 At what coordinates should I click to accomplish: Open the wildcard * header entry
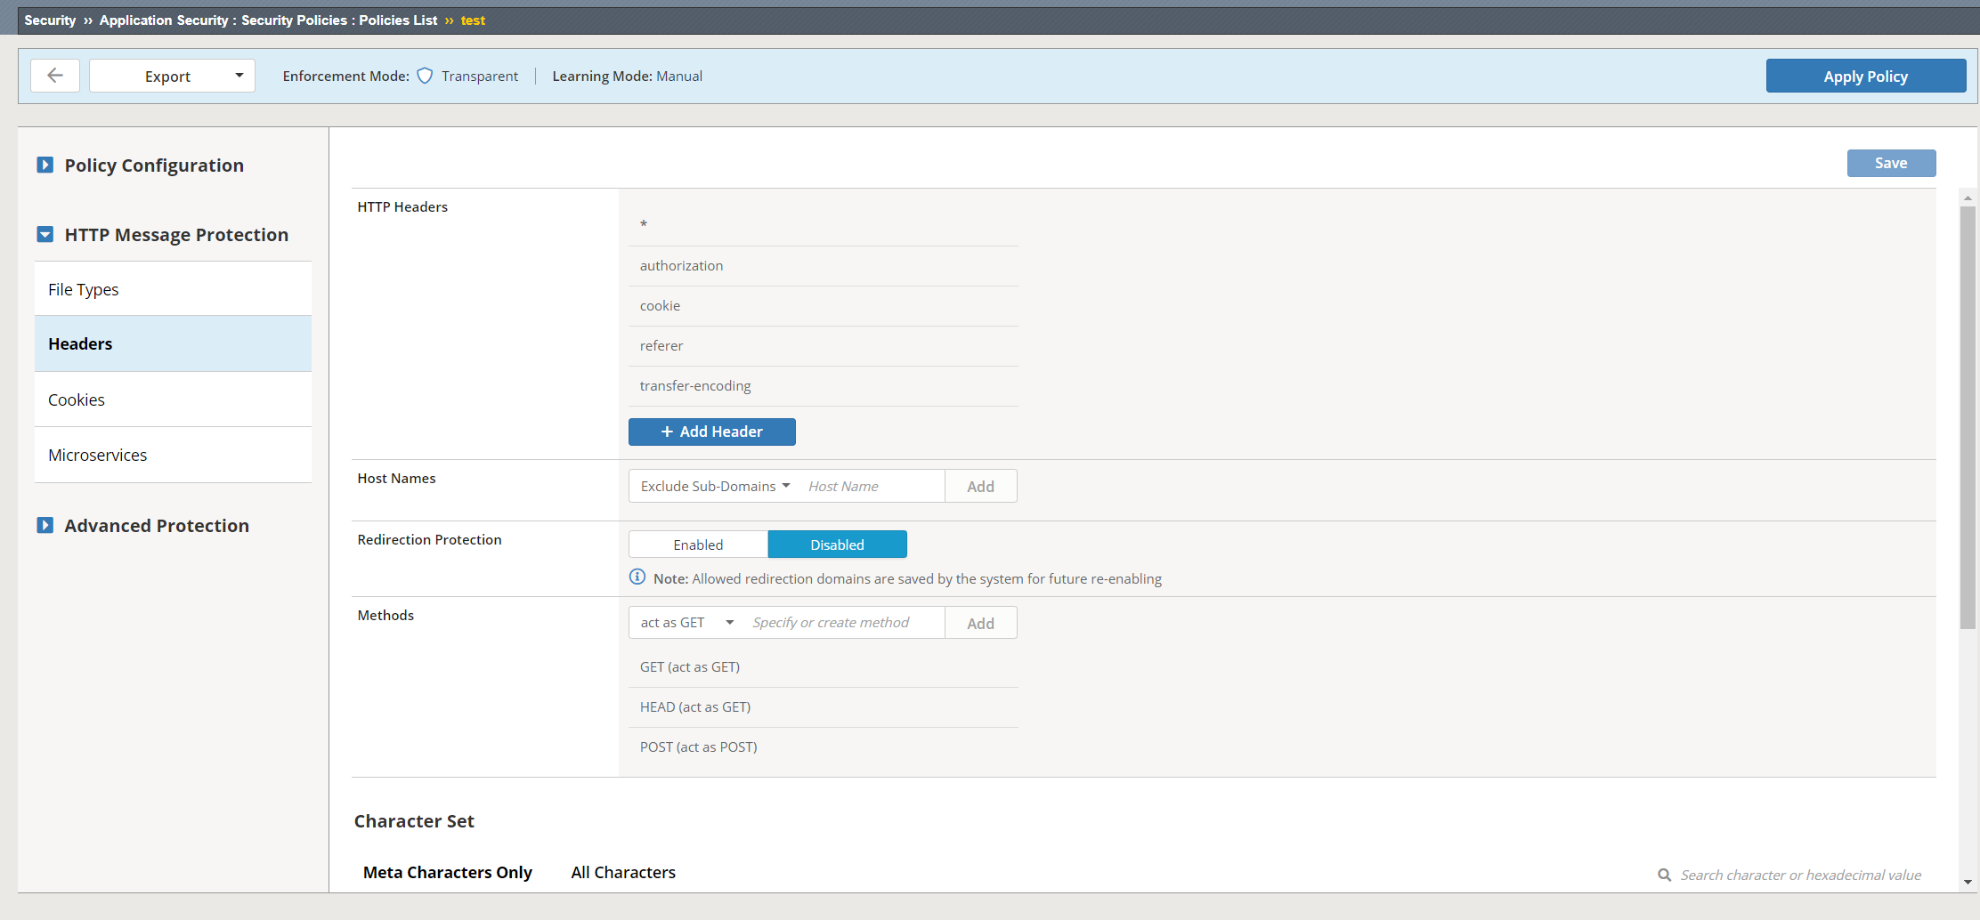[x=824, y=226]
